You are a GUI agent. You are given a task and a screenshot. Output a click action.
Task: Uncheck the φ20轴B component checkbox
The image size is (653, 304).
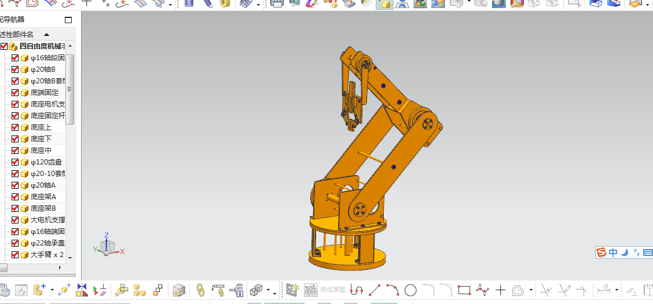(15, 69)
